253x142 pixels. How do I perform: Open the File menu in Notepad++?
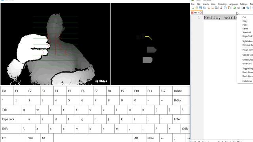(193, 4)
